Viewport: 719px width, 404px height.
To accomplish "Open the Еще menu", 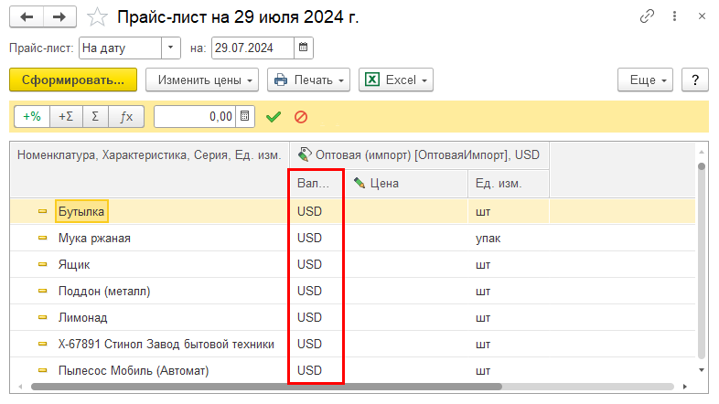I will pos(645,80).
